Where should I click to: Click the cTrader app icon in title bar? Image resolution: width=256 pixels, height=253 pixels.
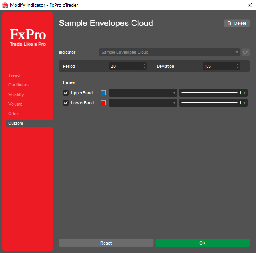click(5, 5)
